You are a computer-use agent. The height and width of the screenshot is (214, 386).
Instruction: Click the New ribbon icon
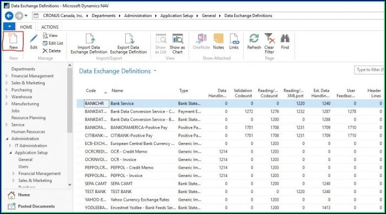pos(13,41)
